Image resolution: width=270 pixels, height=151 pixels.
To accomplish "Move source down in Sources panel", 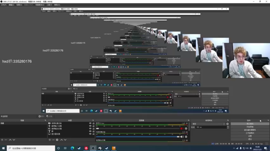I will point(65,140).
